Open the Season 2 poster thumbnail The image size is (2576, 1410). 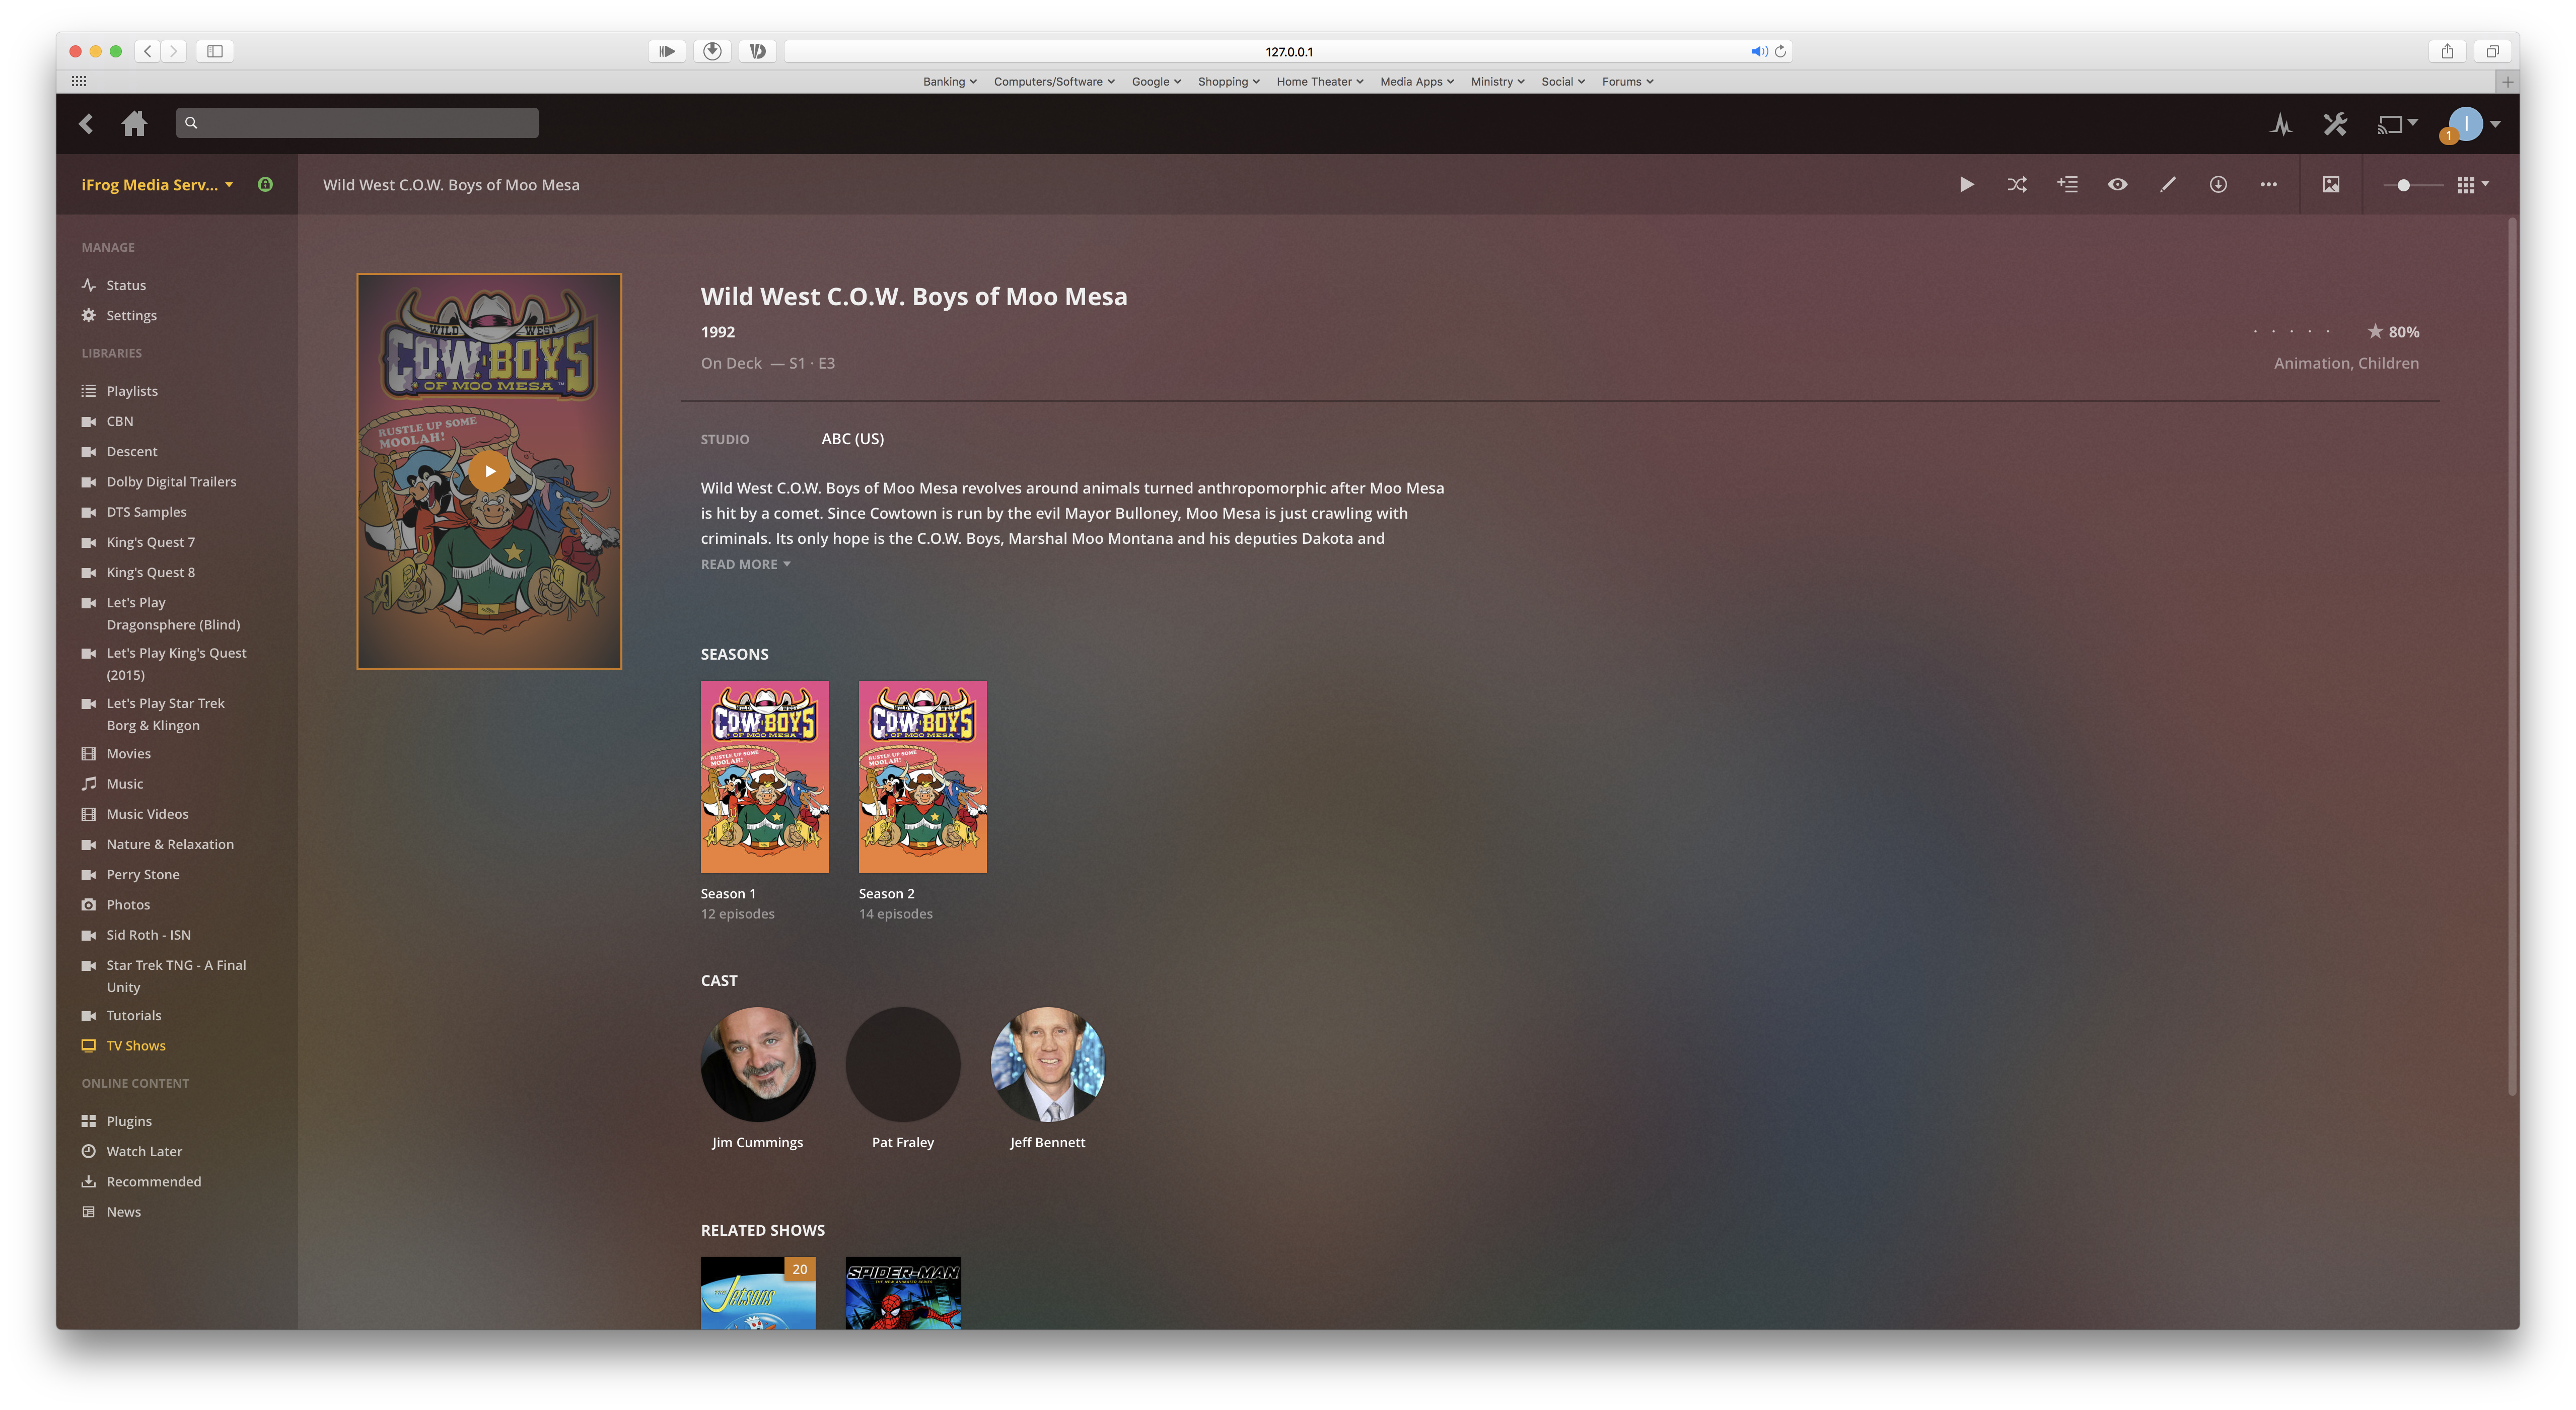click(922, 776)
